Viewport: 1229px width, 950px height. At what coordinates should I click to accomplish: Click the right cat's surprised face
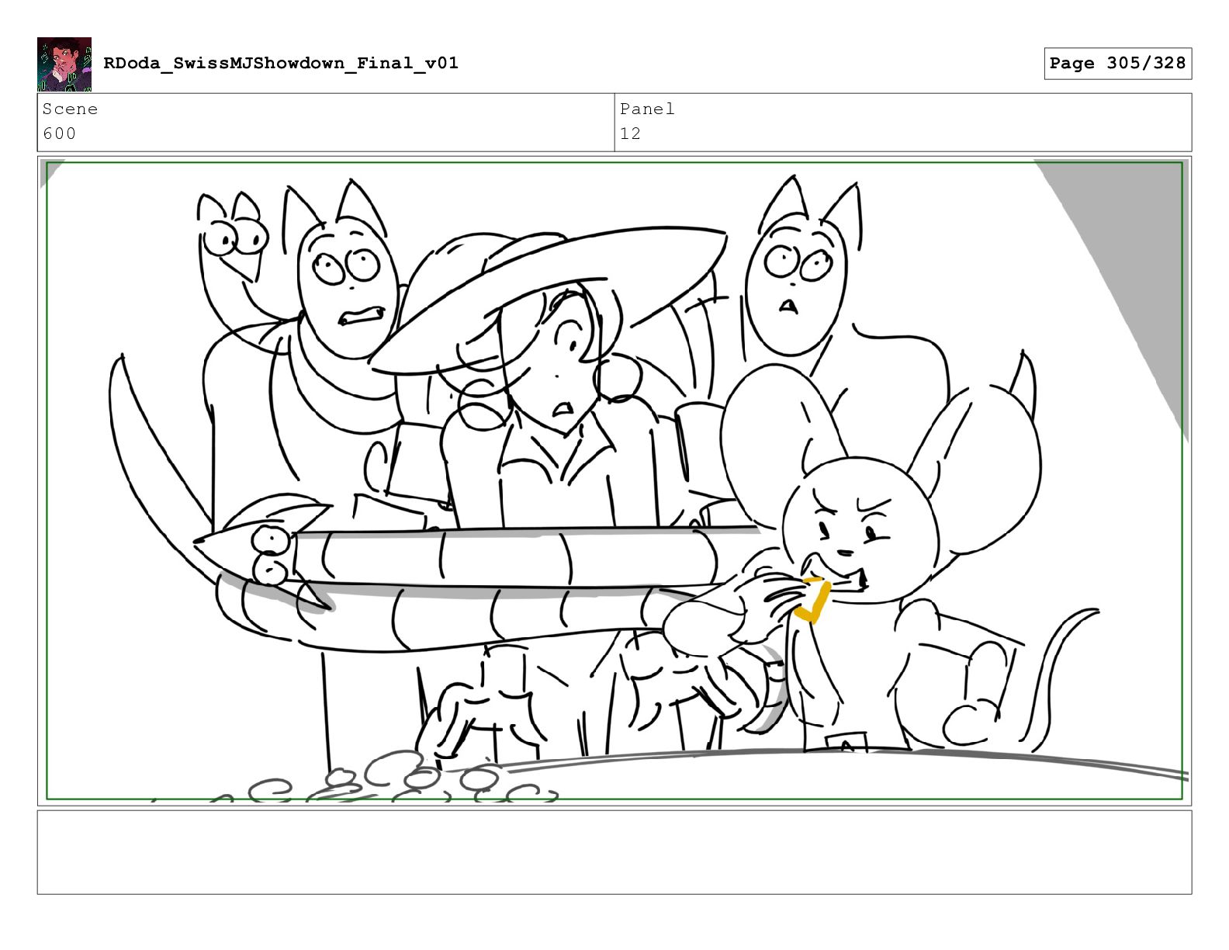tap(795, 283)
